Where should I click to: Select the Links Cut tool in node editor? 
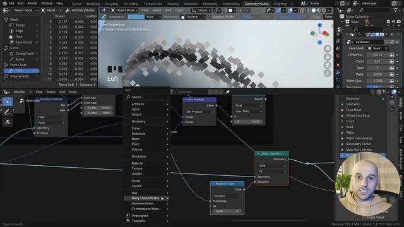pyautogui.click(x=8, y=122)
